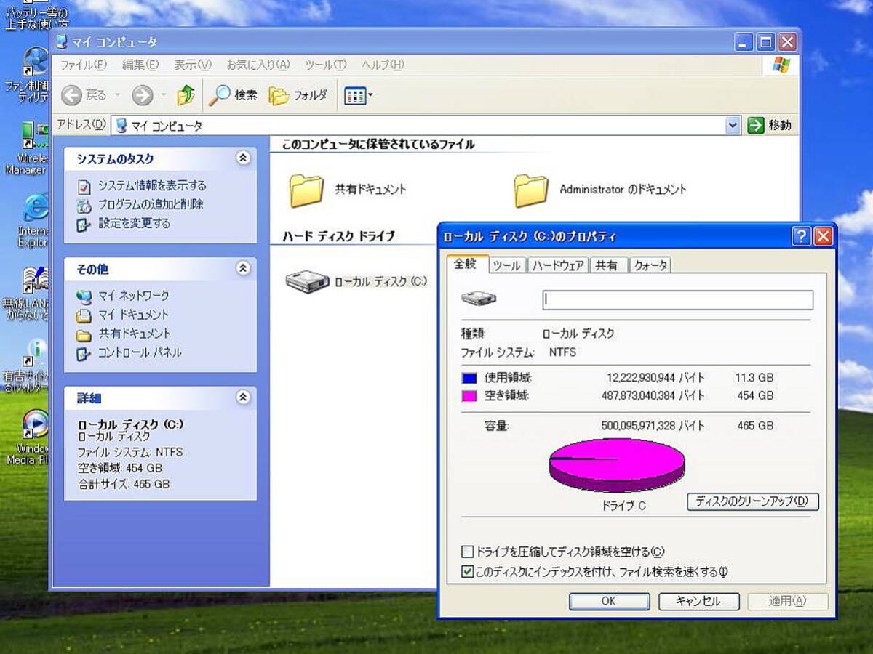Open the 検索 search tool
The image size is (873, 654).
pyautogui.click(x=233, y=95)
